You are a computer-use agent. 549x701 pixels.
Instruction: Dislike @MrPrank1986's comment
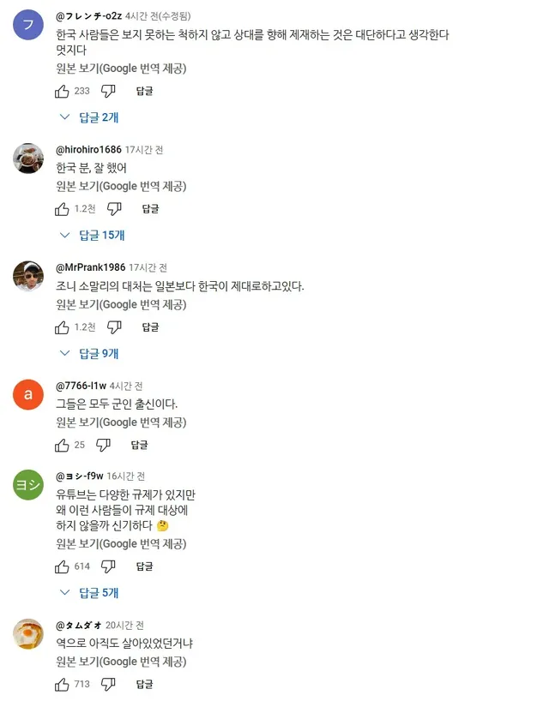pyautogui.click(x=114, y=327)
